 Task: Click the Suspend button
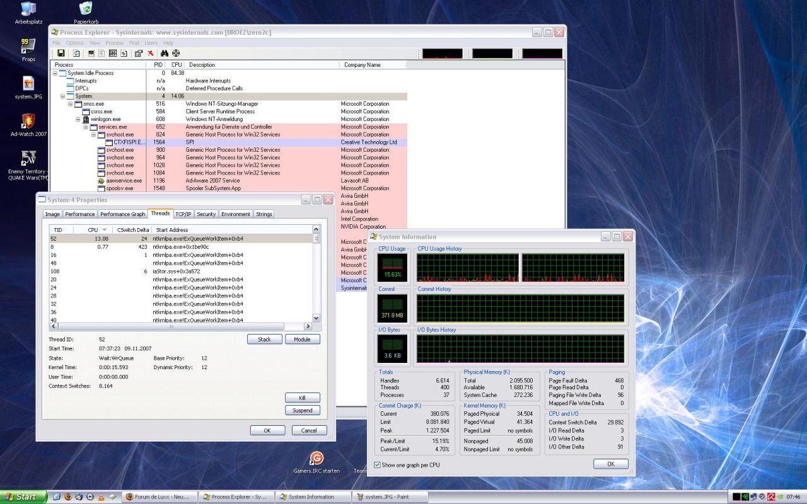pyautogui.click(x=303, y=410)
